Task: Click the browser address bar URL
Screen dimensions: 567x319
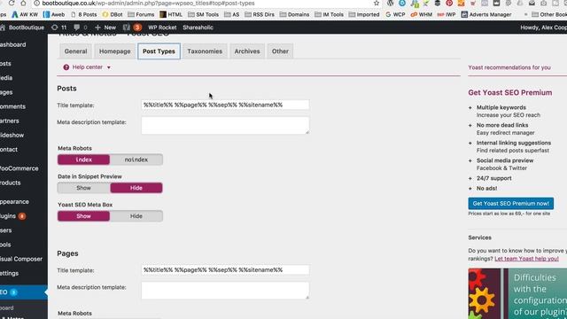Action: pos(148,3)
